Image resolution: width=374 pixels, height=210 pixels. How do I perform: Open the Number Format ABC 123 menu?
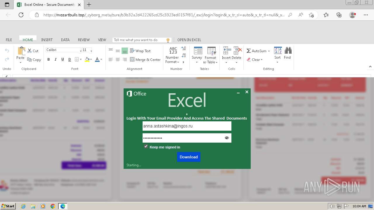[173, 55]
